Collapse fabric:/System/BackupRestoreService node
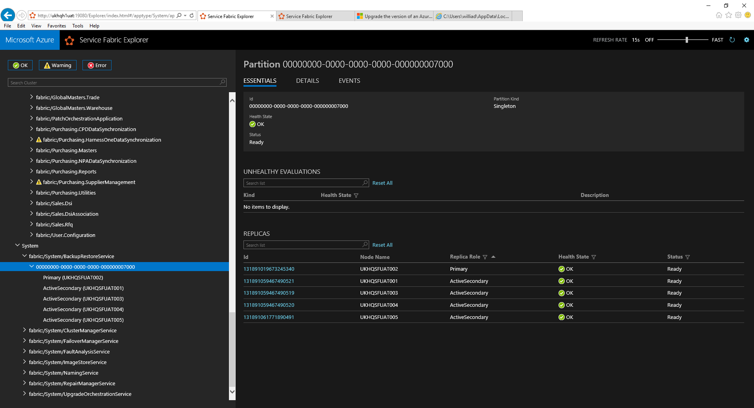This screenshot has width=754, height=408. [x=24, y=256]
